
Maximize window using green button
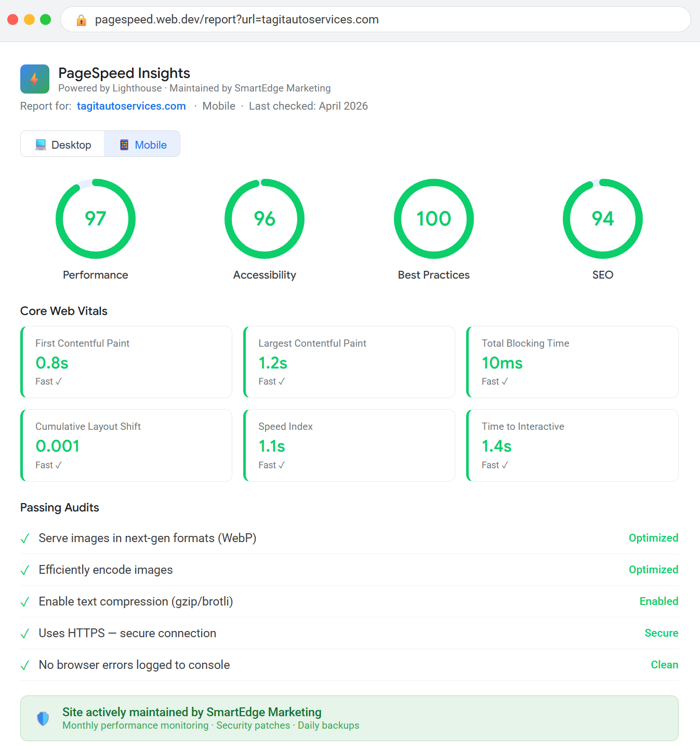click(x=46, y=19)
